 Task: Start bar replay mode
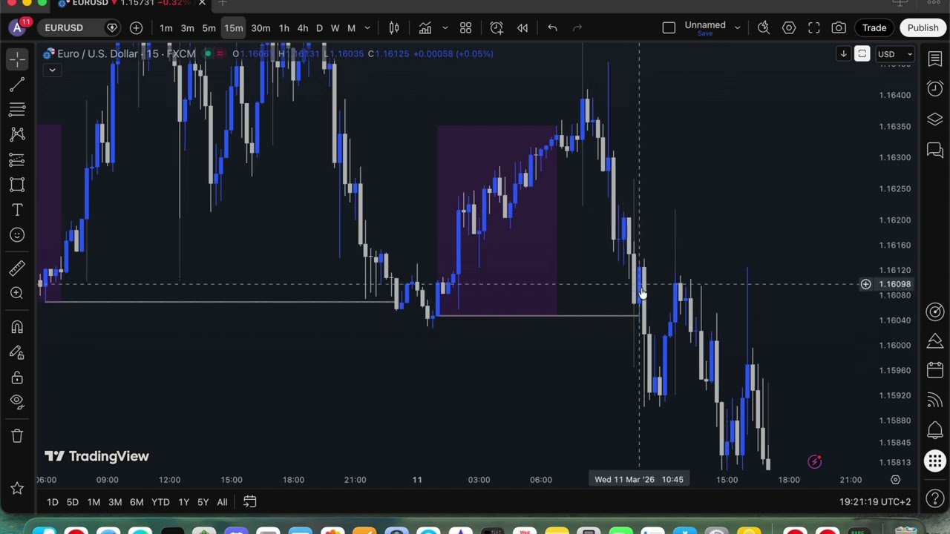(x=522, y=27)
